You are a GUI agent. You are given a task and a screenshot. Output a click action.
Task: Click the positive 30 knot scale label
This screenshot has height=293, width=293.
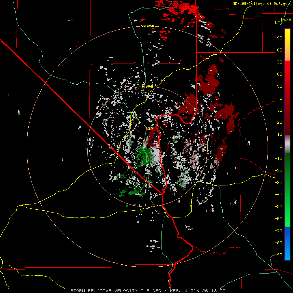click(280, 110)
